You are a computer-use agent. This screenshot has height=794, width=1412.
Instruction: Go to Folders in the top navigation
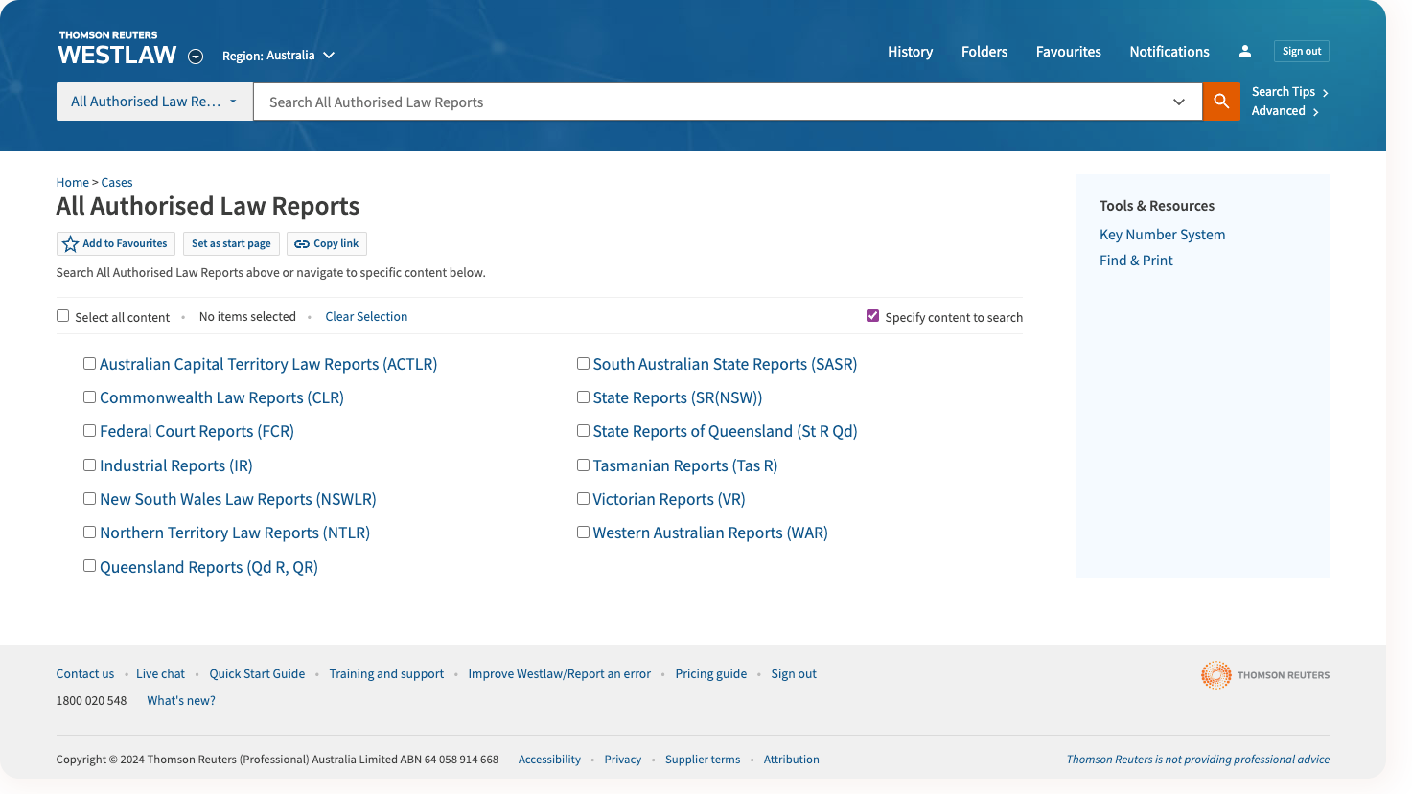pyautogui.click(x=984, y=52)
